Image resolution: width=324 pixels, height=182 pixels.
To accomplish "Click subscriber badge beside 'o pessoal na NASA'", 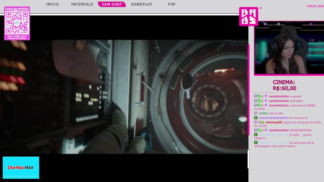I will pos(266,105).
